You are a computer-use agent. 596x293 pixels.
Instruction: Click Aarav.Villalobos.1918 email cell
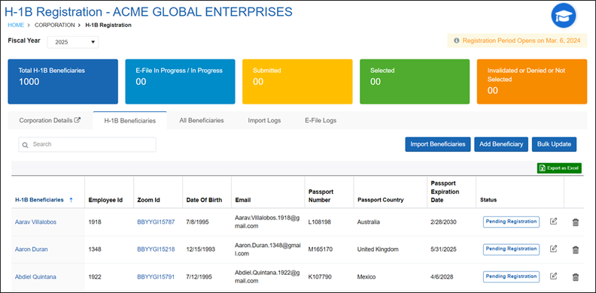268,222
